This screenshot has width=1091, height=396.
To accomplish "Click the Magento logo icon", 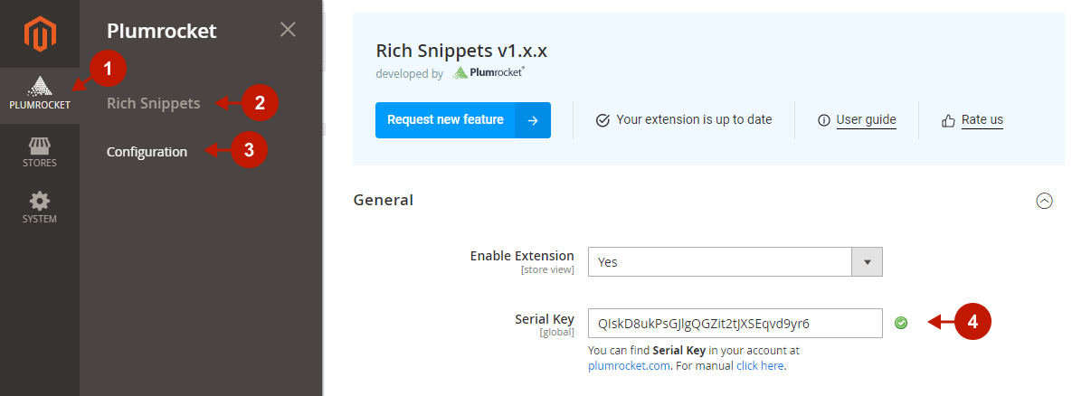I will click(x=39, y=34).
